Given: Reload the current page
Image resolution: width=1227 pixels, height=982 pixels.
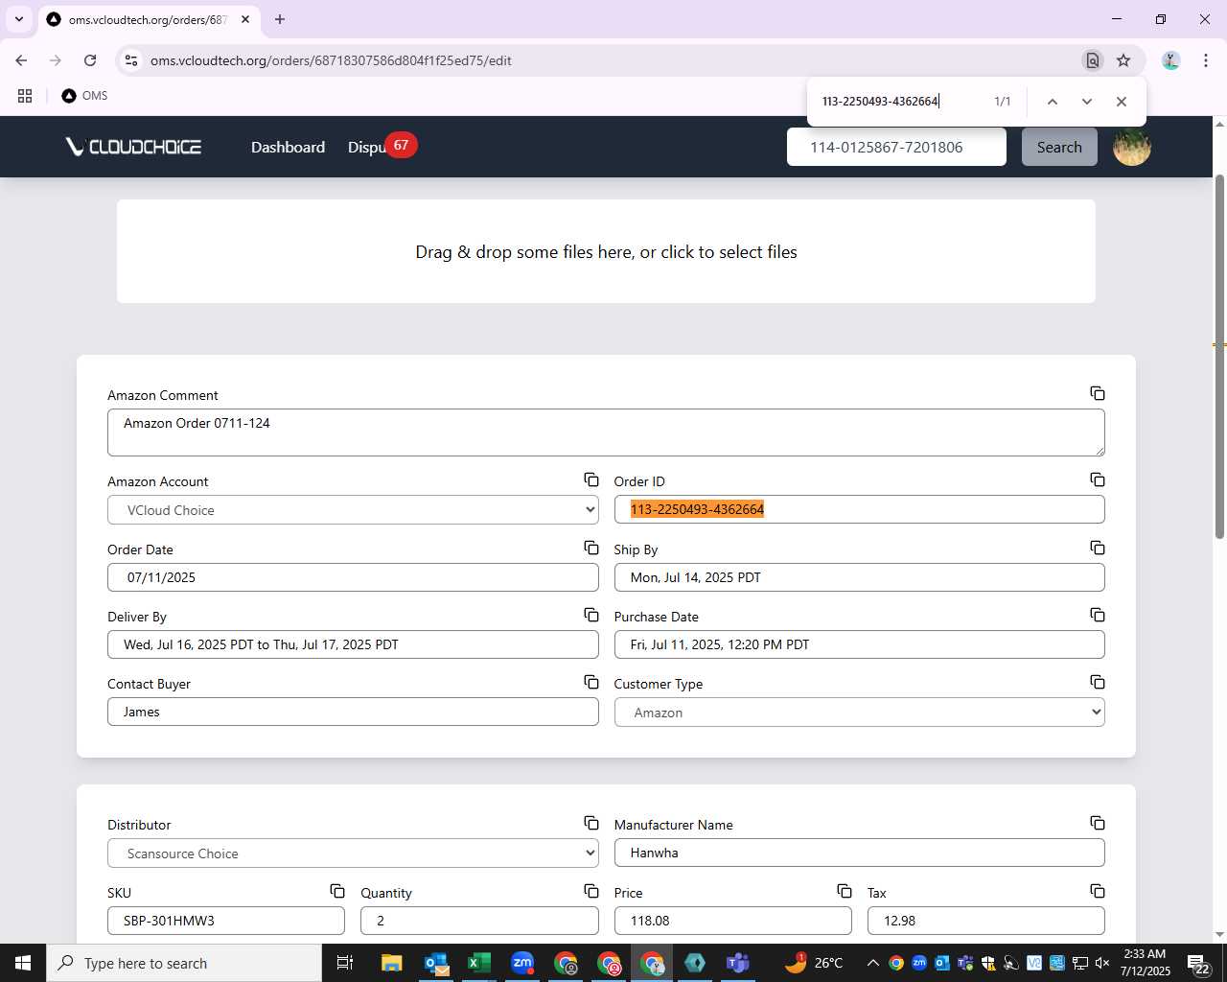Looking at the screenshot, I should point(90,60).
